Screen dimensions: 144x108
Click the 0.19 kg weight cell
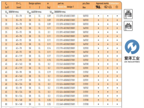pyautogui.click(x=49, y=72)
